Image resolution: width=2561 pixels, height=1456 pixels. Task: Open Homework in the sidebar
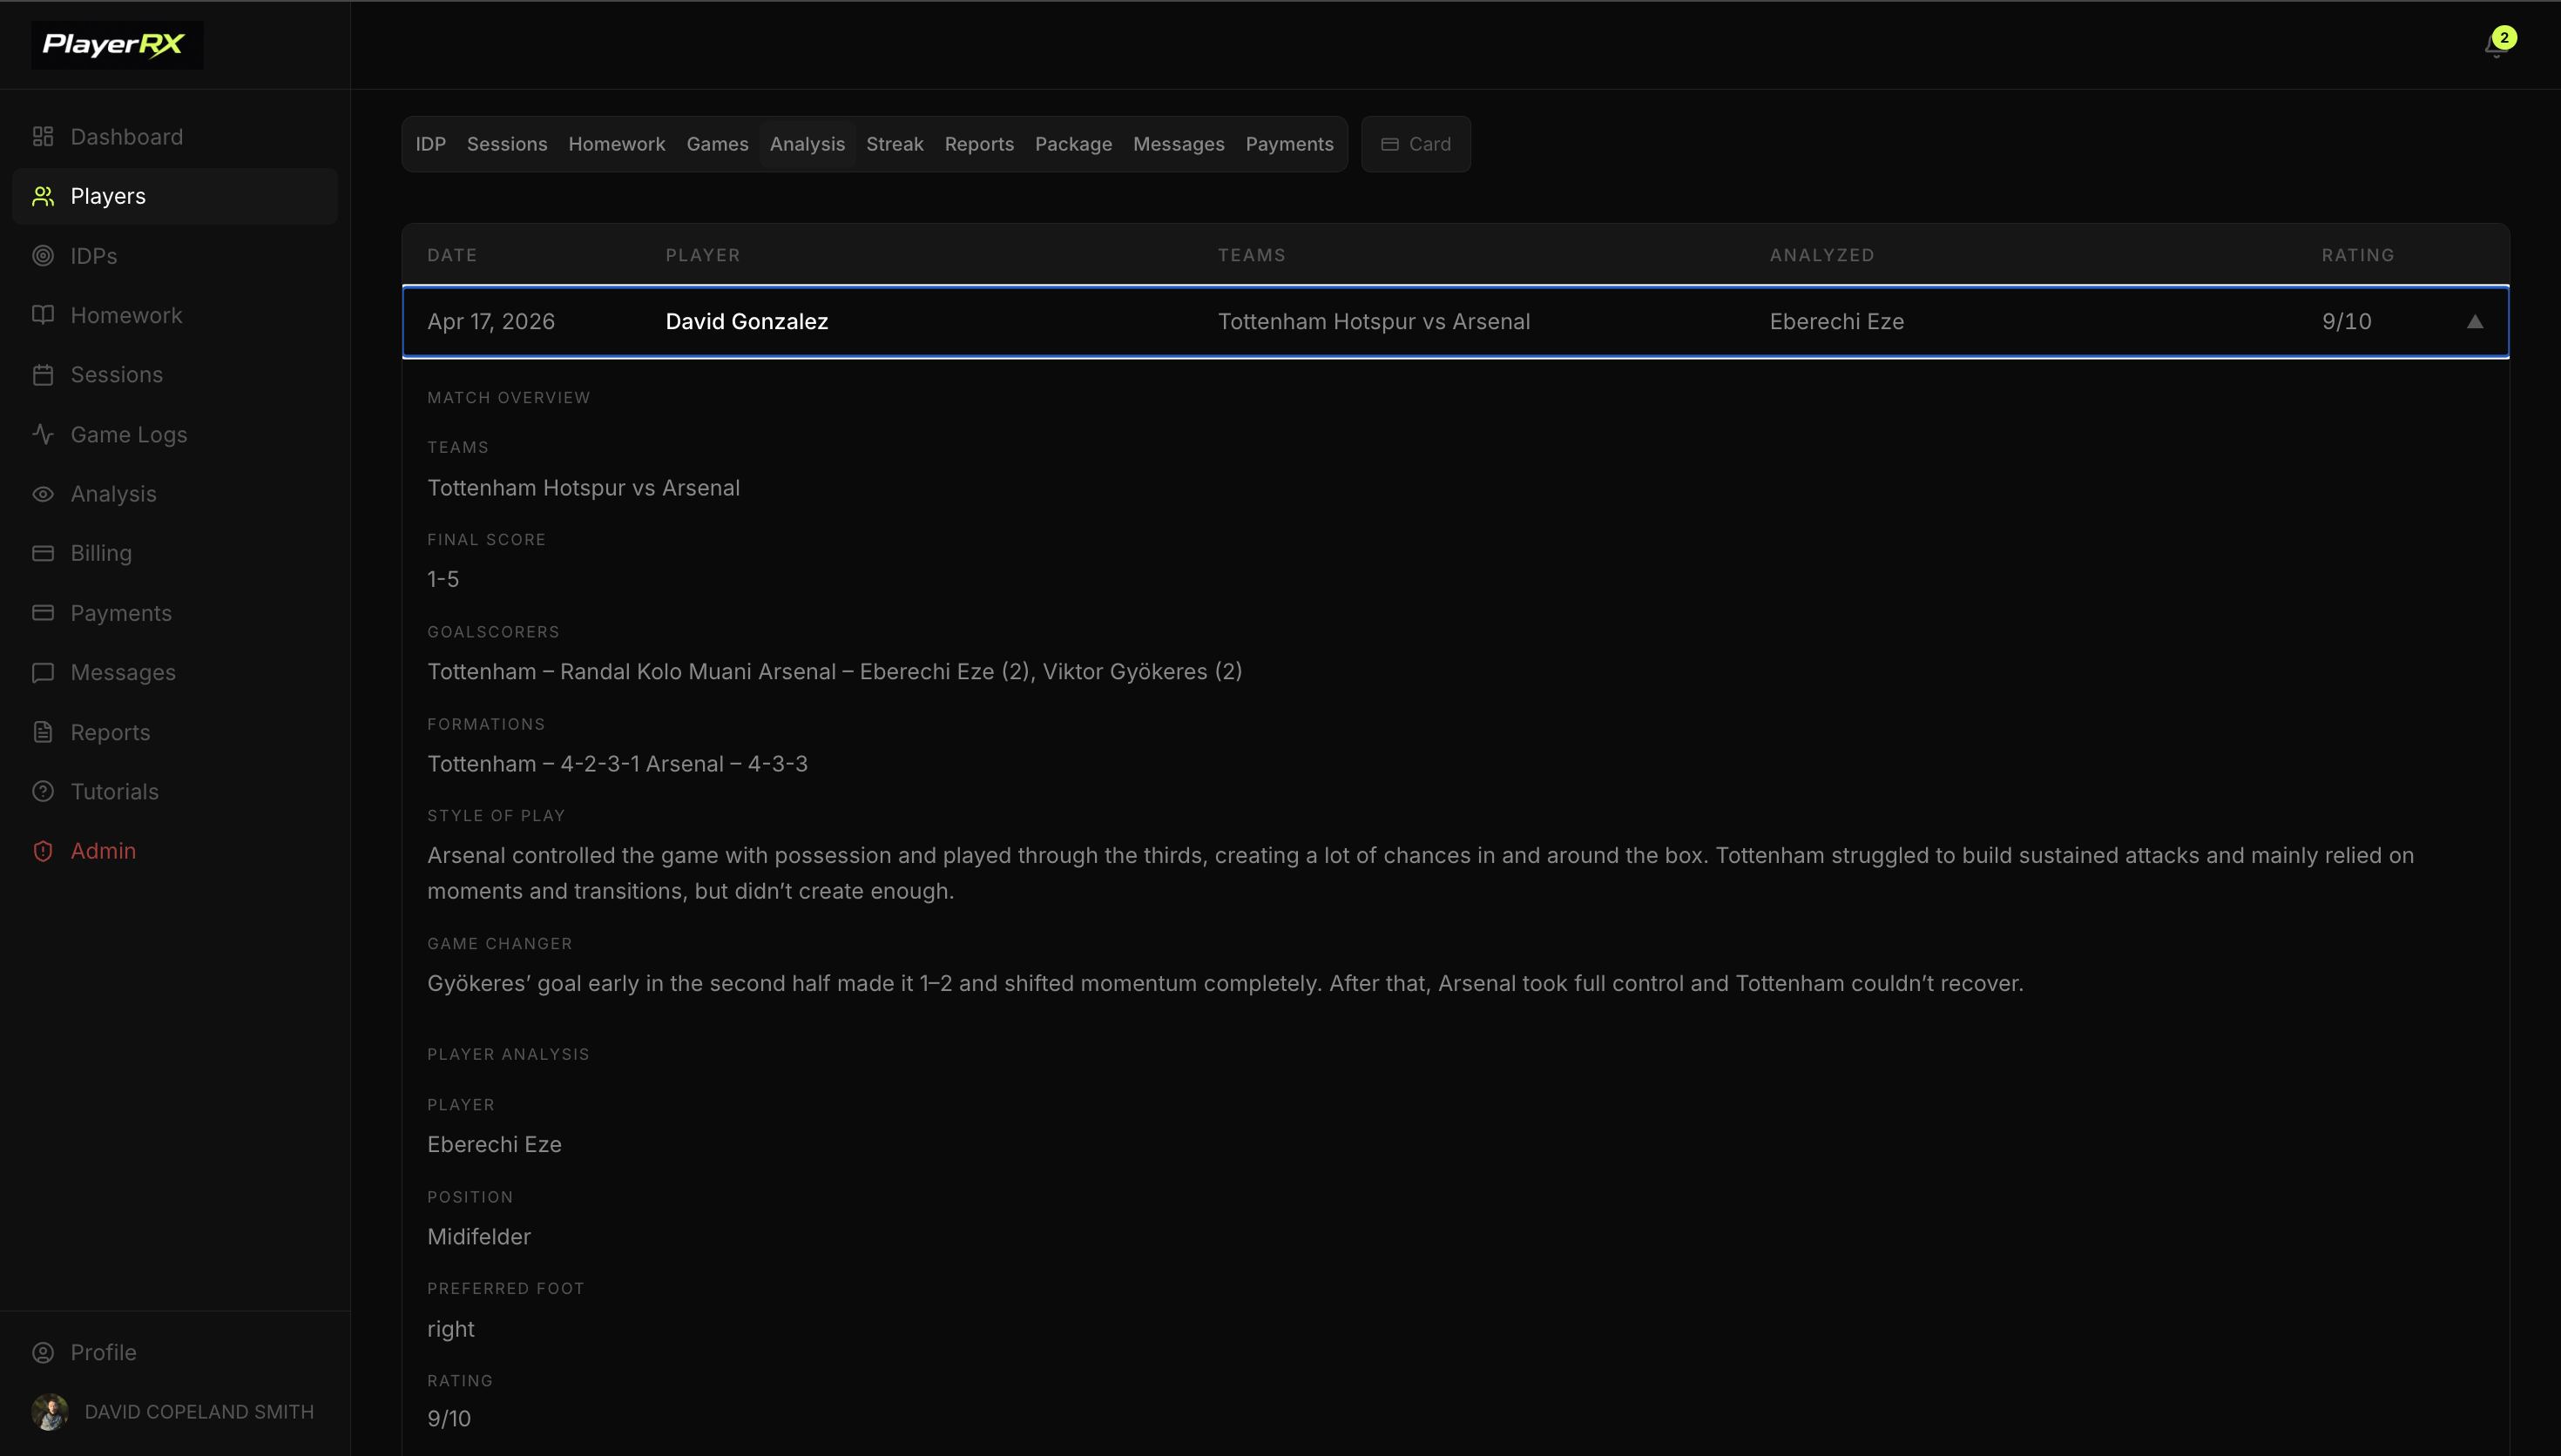[x=175, y=315]
